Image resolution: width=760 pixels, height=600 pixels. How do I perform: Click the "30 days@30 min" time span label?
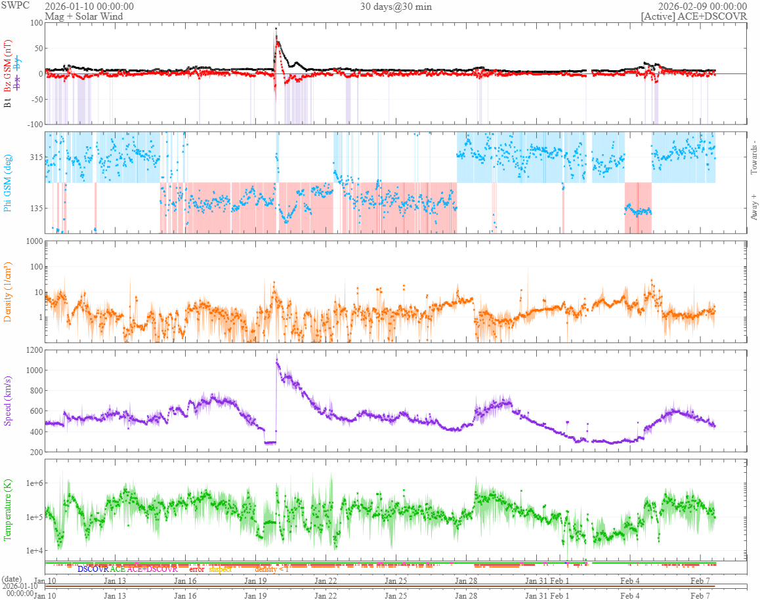point(396,7)
